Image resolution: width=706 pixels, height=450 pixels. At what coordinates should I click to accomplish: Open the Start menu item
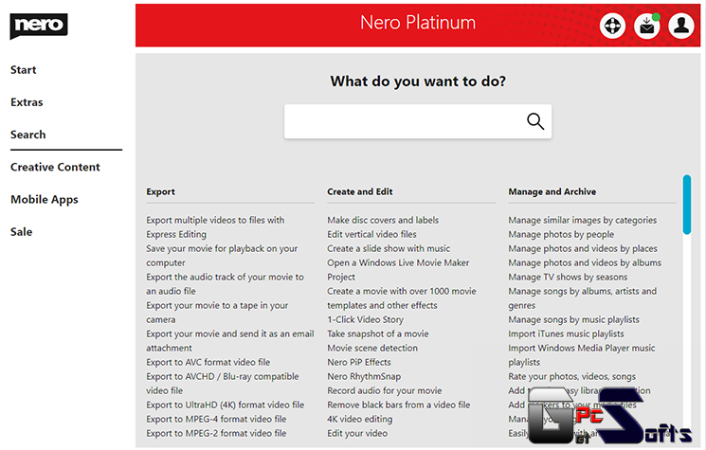click(x=24, y=70)
